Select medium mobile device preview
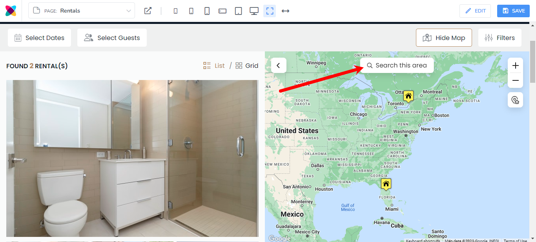The height and width of the screenshot is (242, 536). 191,11
